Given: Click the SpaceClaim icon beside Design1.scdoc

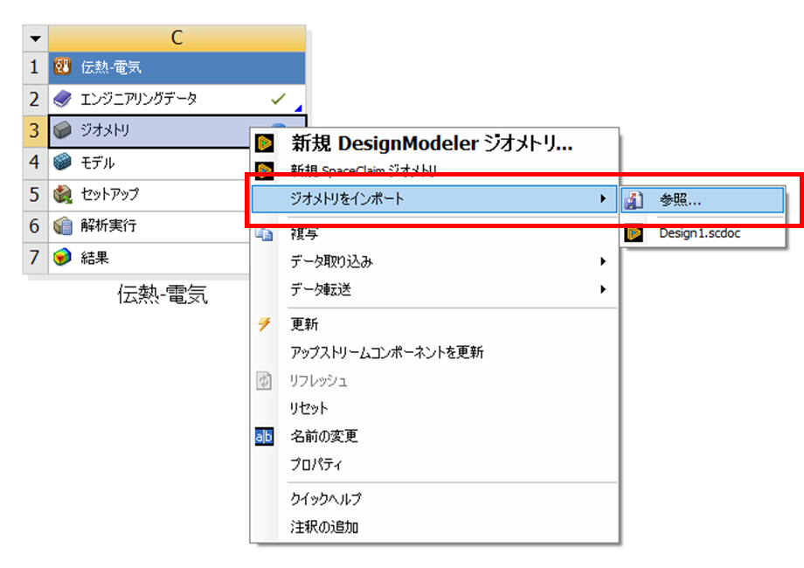Looking at the screenshot, I should [x=634, y=233].
